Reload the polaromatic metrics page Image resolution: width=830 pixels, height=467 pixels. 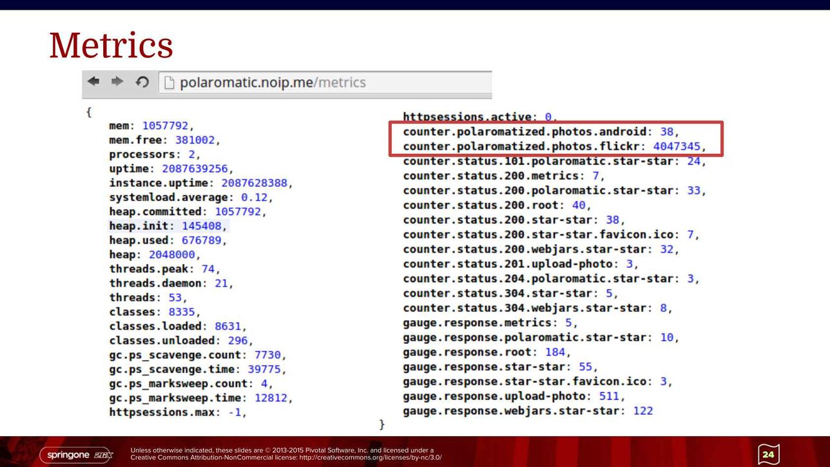(142, 82)
